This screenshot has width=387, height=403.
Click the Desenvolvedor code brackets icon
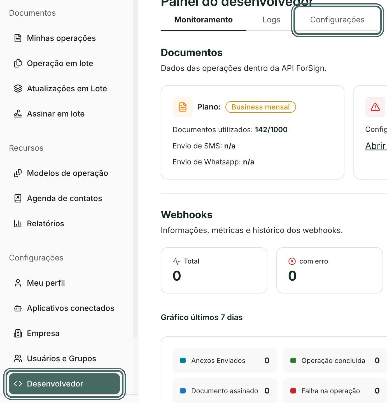(18, 384)
